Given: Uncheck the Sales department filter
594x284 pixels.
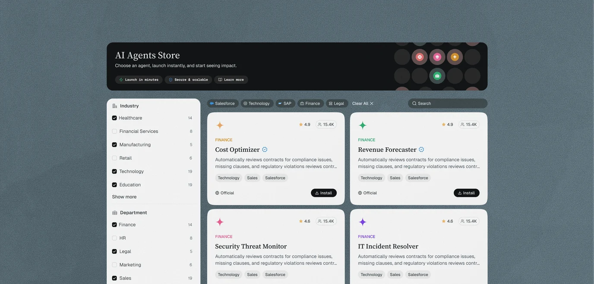Looking at the screenshot, I should pyautogui.click(x=114, y=278).
